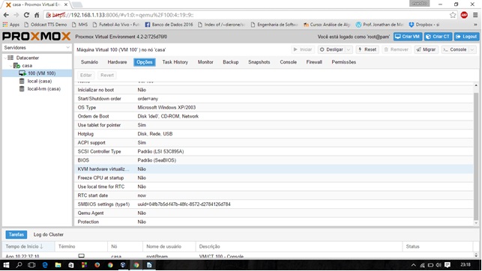This screenshot has height=271, width=482.
Task: Open the Snapshots tab
Action: click(259, 62)
